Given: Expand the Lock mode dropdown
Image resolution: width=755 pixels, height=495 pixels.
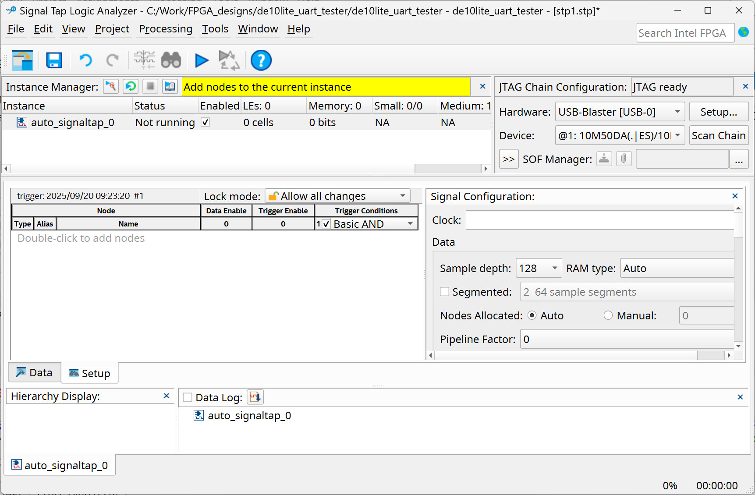Looking at the screenshot, I should click(337, 196).
